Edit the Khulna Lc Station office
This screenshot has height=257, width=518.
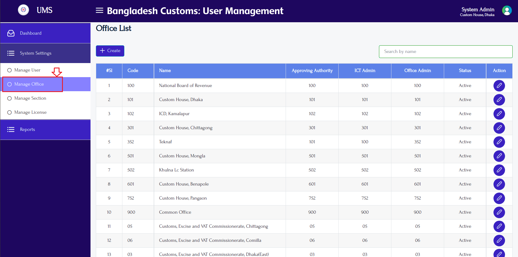pos(499,170)
